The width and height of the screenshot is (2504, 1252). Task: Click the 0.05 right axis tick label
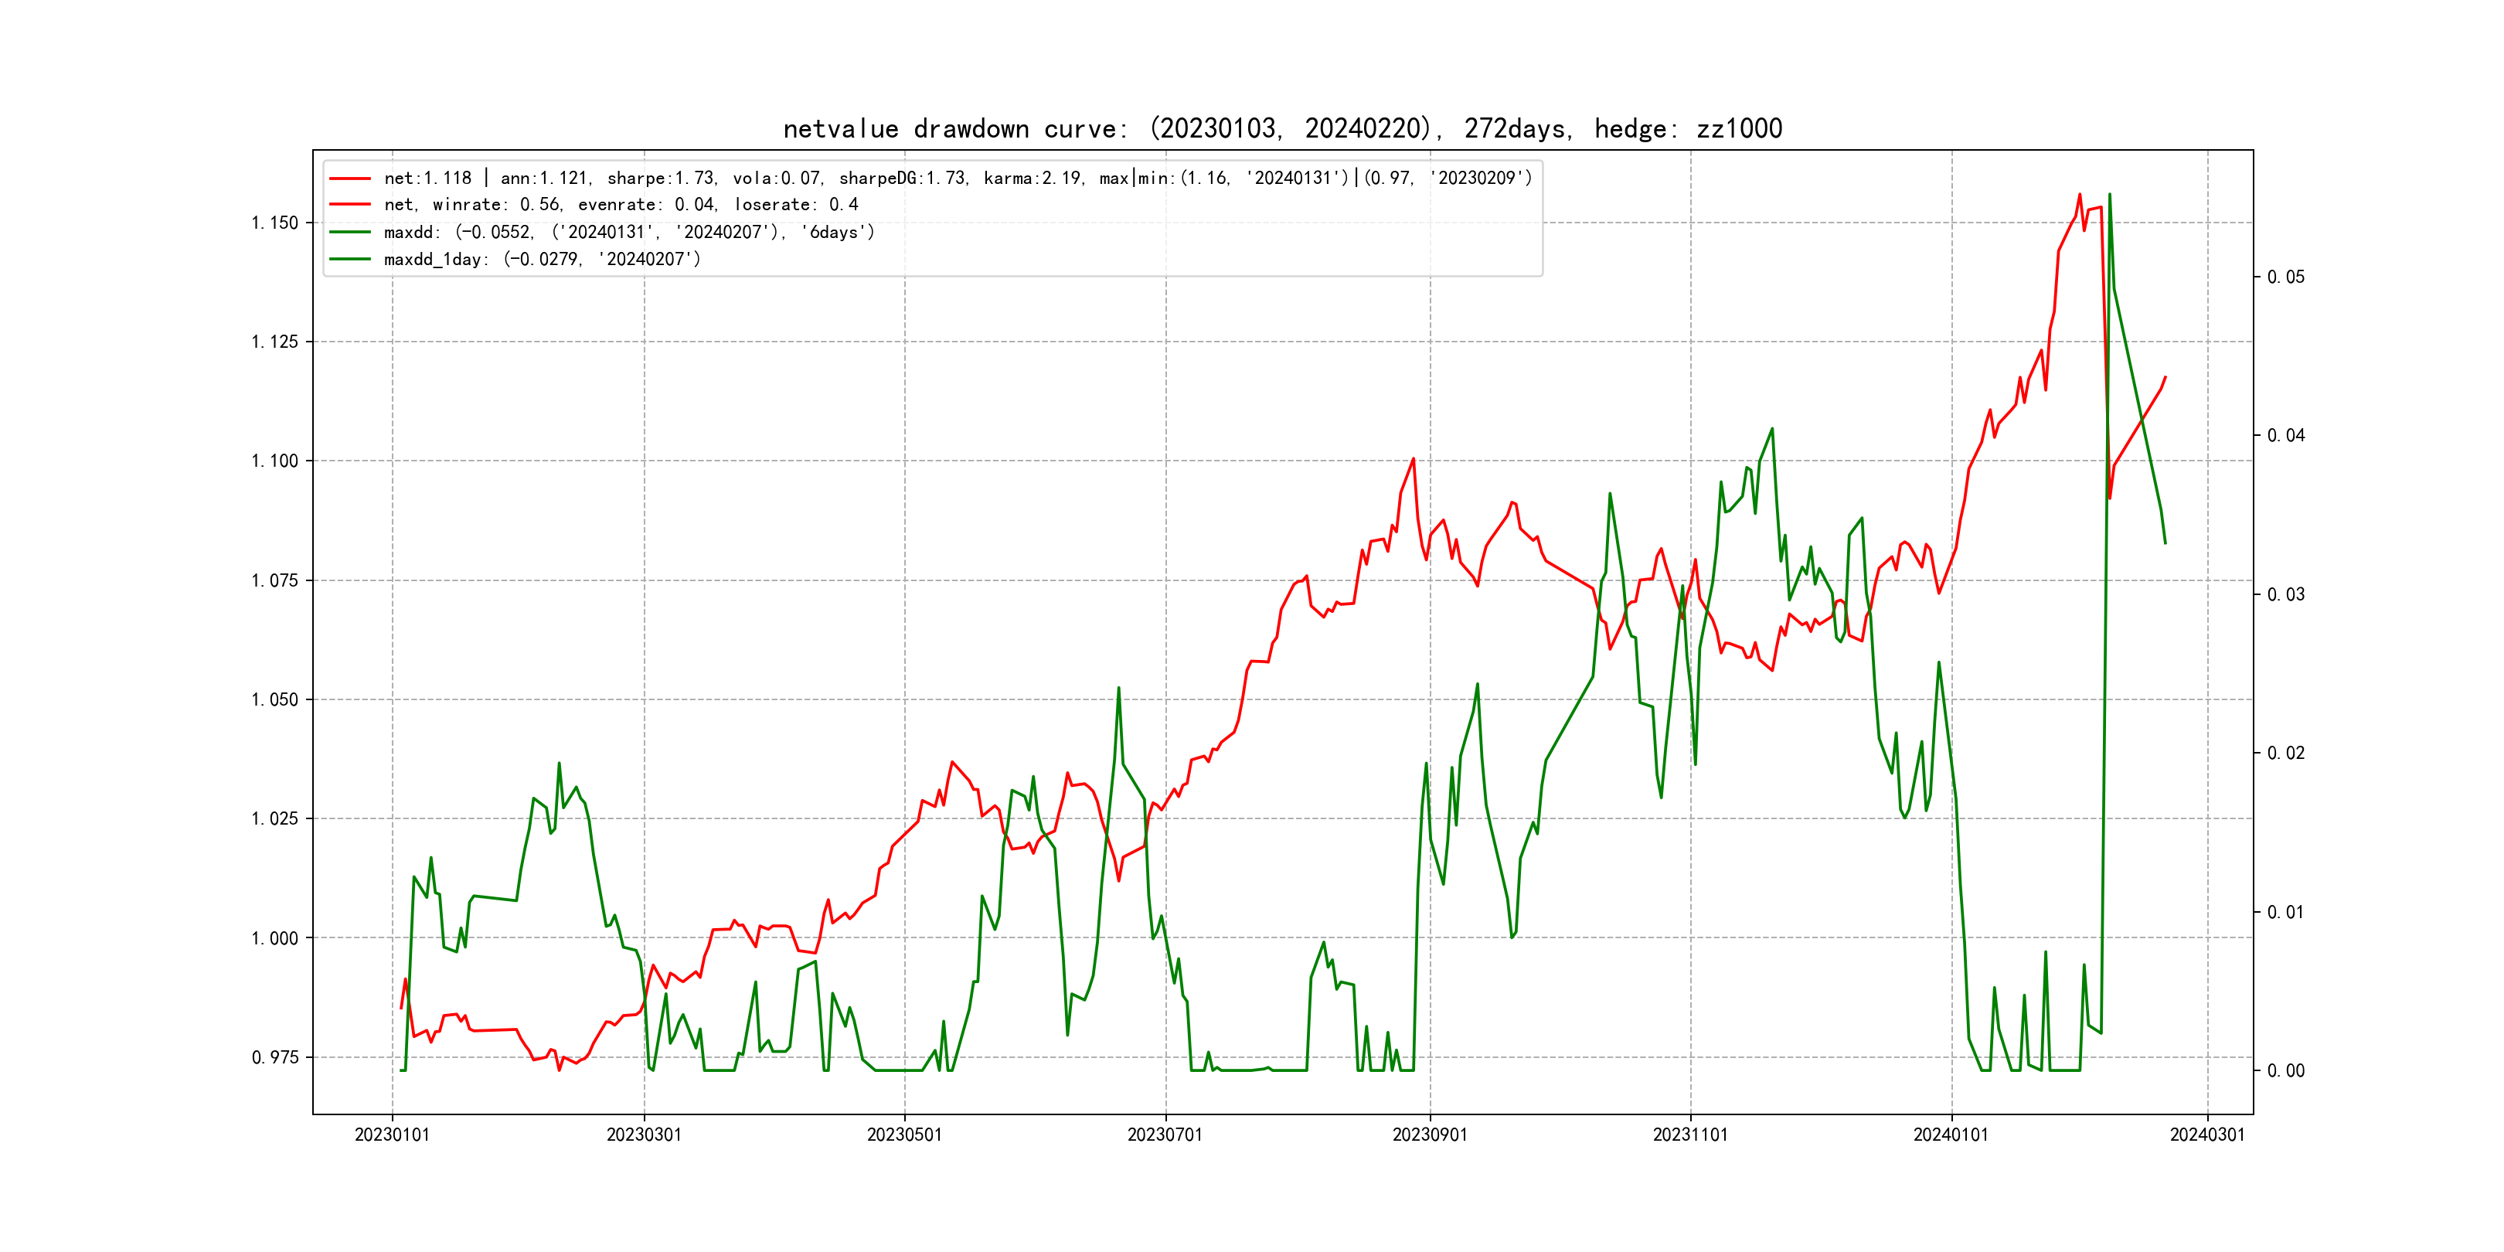(2285, 278)
